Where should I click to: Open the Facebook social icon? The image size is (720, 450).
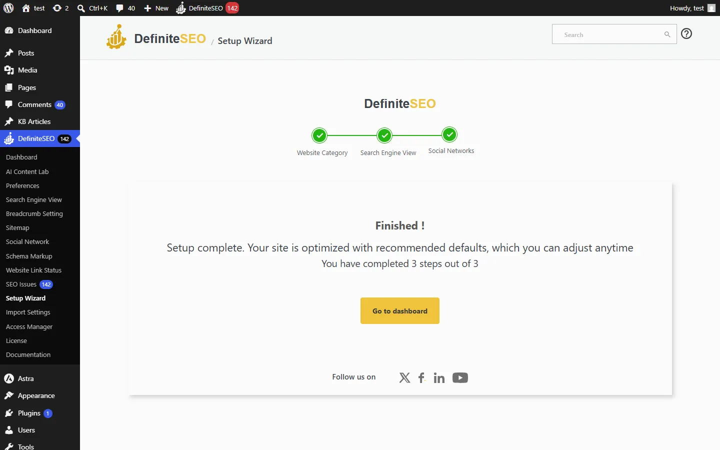[x=421, y=377]
